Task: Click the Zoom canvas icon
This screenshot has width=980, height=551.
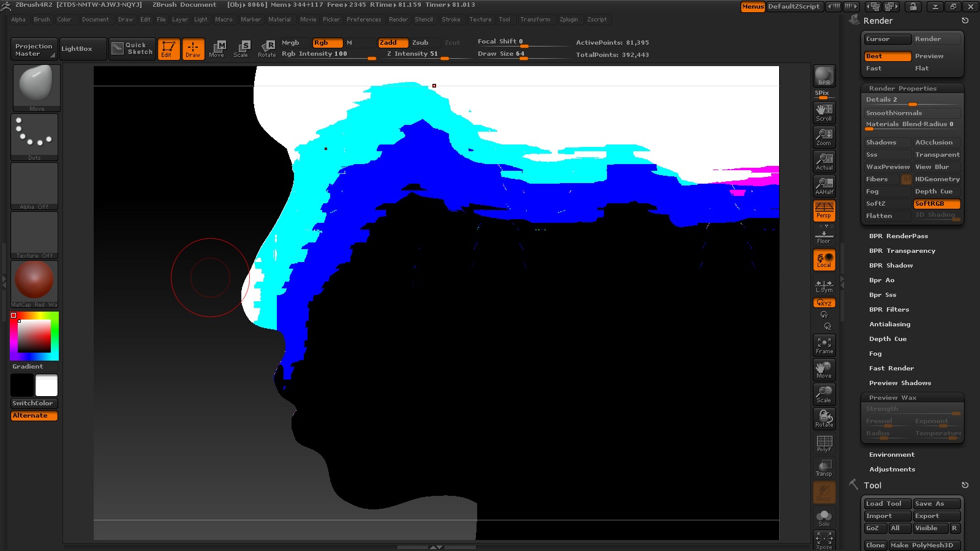Action: coord(824,137)
